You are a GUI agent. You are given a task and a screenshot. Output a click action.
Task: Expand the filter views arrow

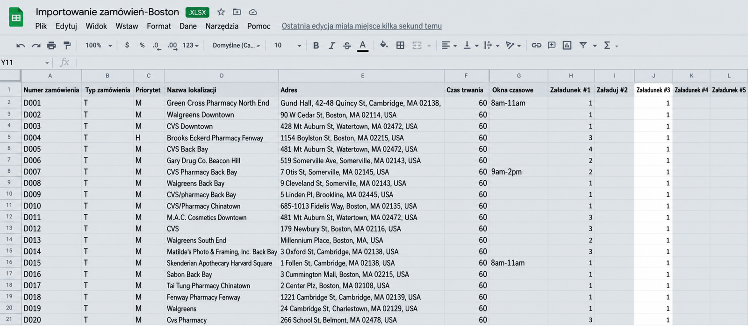point(595,46)
